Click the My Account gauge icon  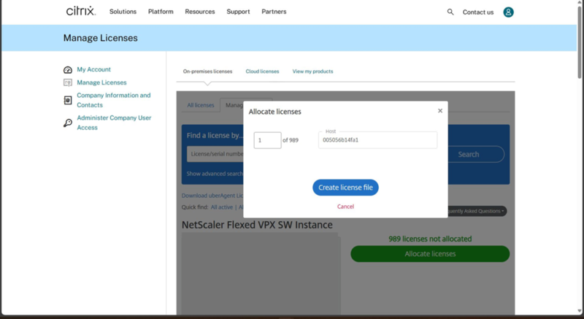coord(68,69)
